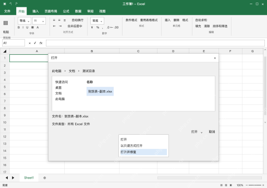Toggle bold formatting (B)
The height and width of the screenshot is (188, 267).
coord(19,27)
